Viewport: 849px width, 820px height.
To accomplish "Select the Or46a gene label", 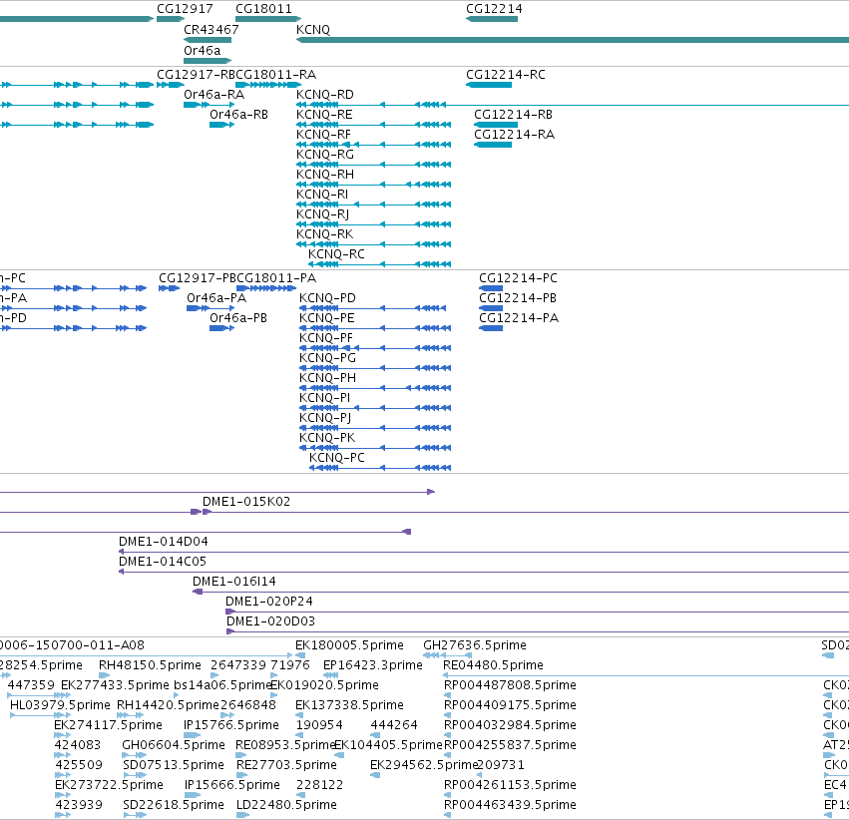I will coord(202,50).
